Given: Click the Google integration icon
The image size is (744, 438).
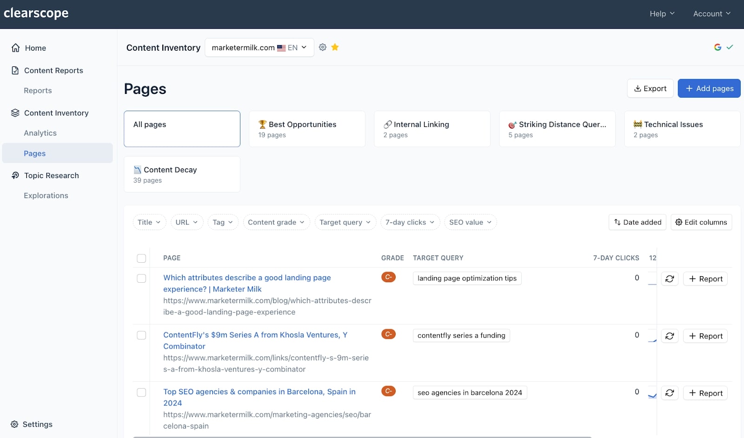Looking at the screenshot, I should (717, 47).
